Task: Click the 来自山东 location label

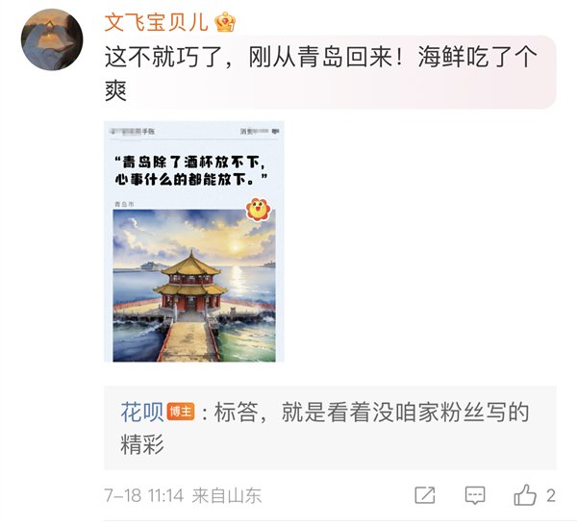Action: (x=227, y=495)
